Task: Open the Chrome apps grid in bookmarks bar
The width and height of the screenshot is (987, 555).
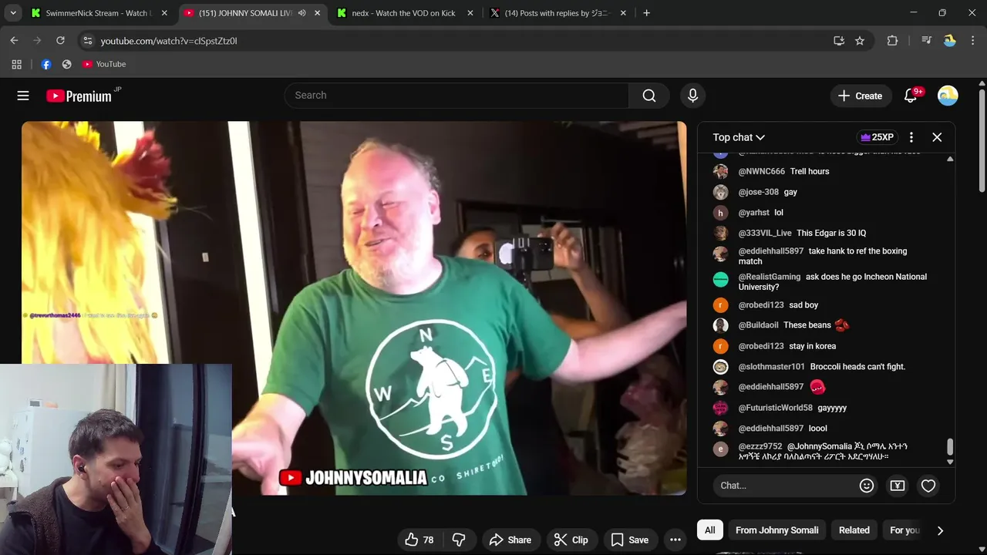Action: 16,64
